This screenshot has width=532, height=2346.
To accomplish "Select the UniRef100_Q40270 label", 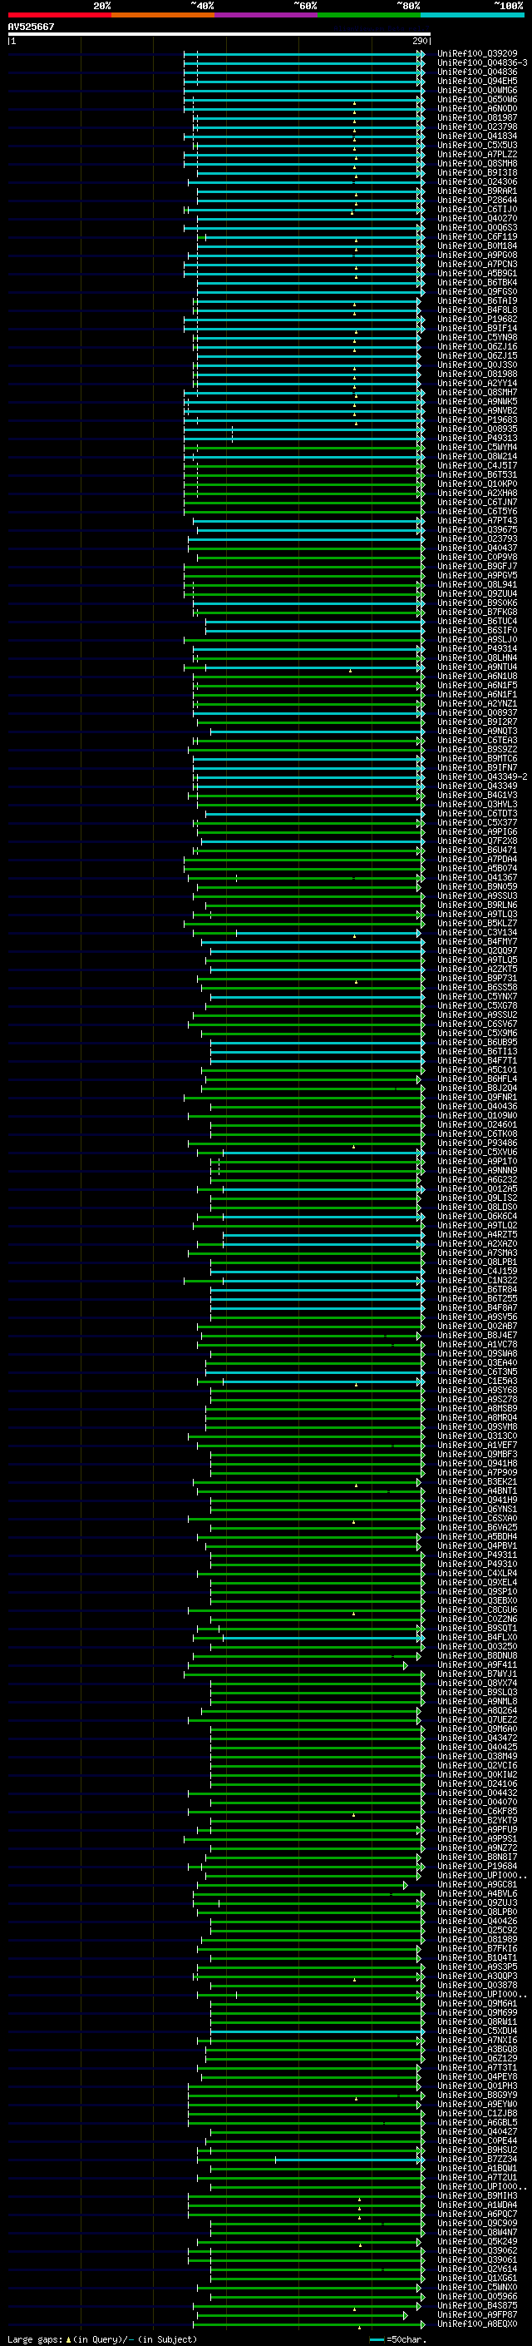I will (476, 219).
